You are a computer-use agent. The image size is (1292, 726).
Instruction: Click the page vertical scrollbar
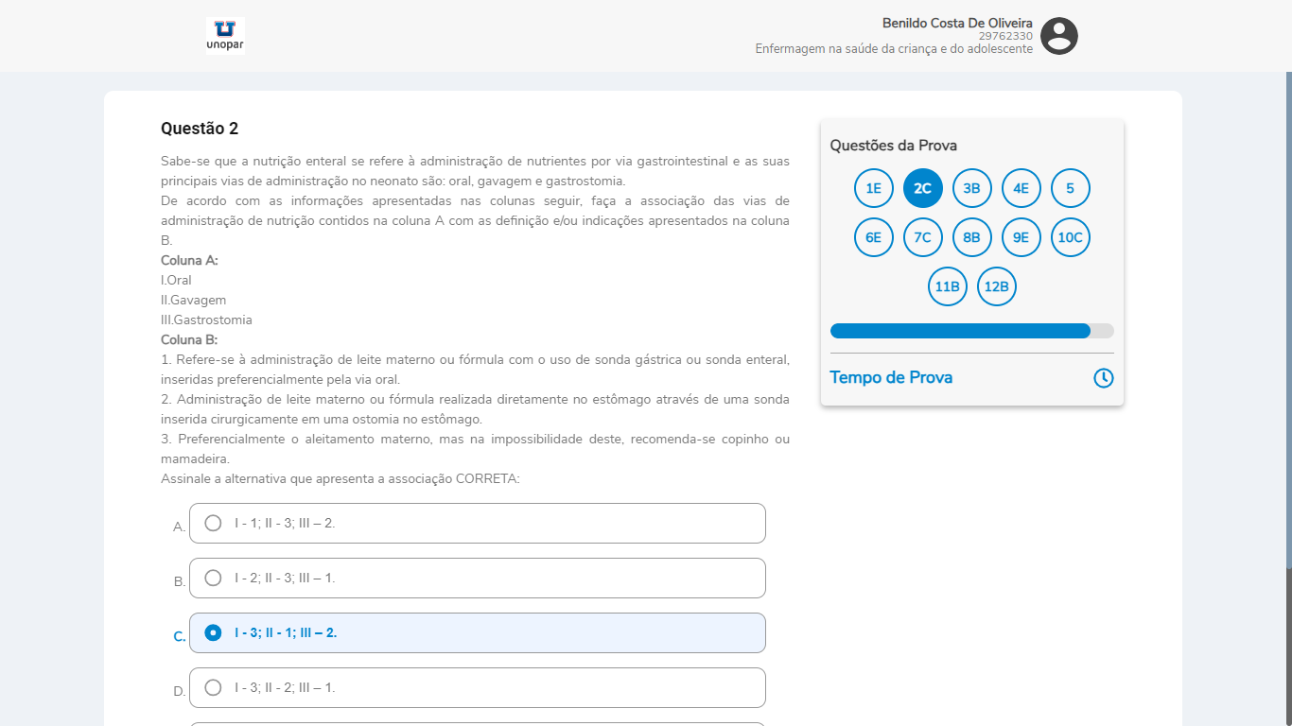click(1287, 643)
